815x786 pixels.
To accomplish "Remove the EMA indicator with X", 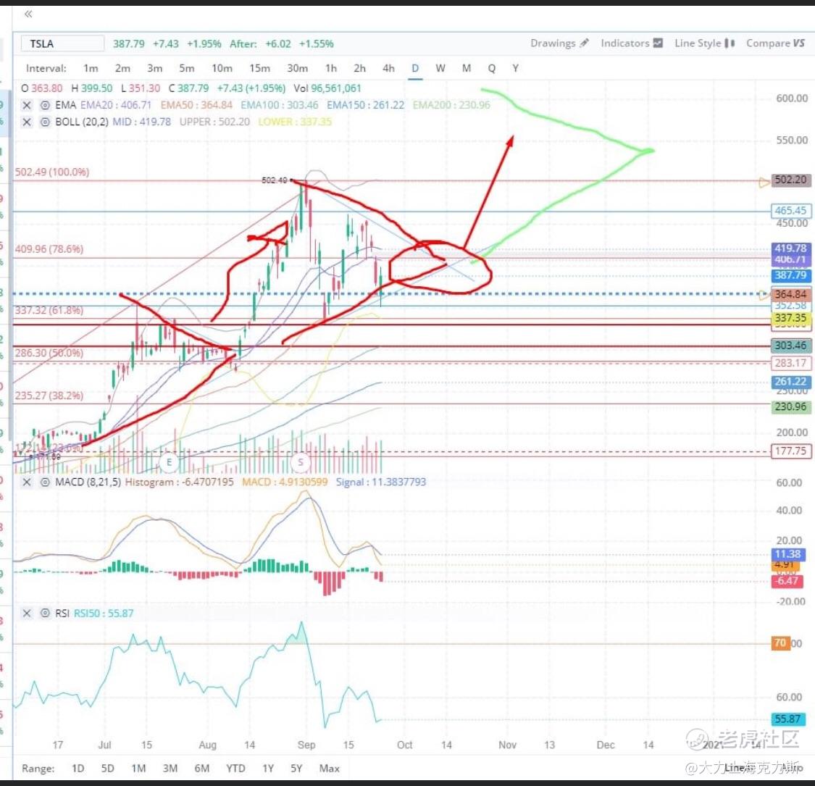I will point(27,106).
